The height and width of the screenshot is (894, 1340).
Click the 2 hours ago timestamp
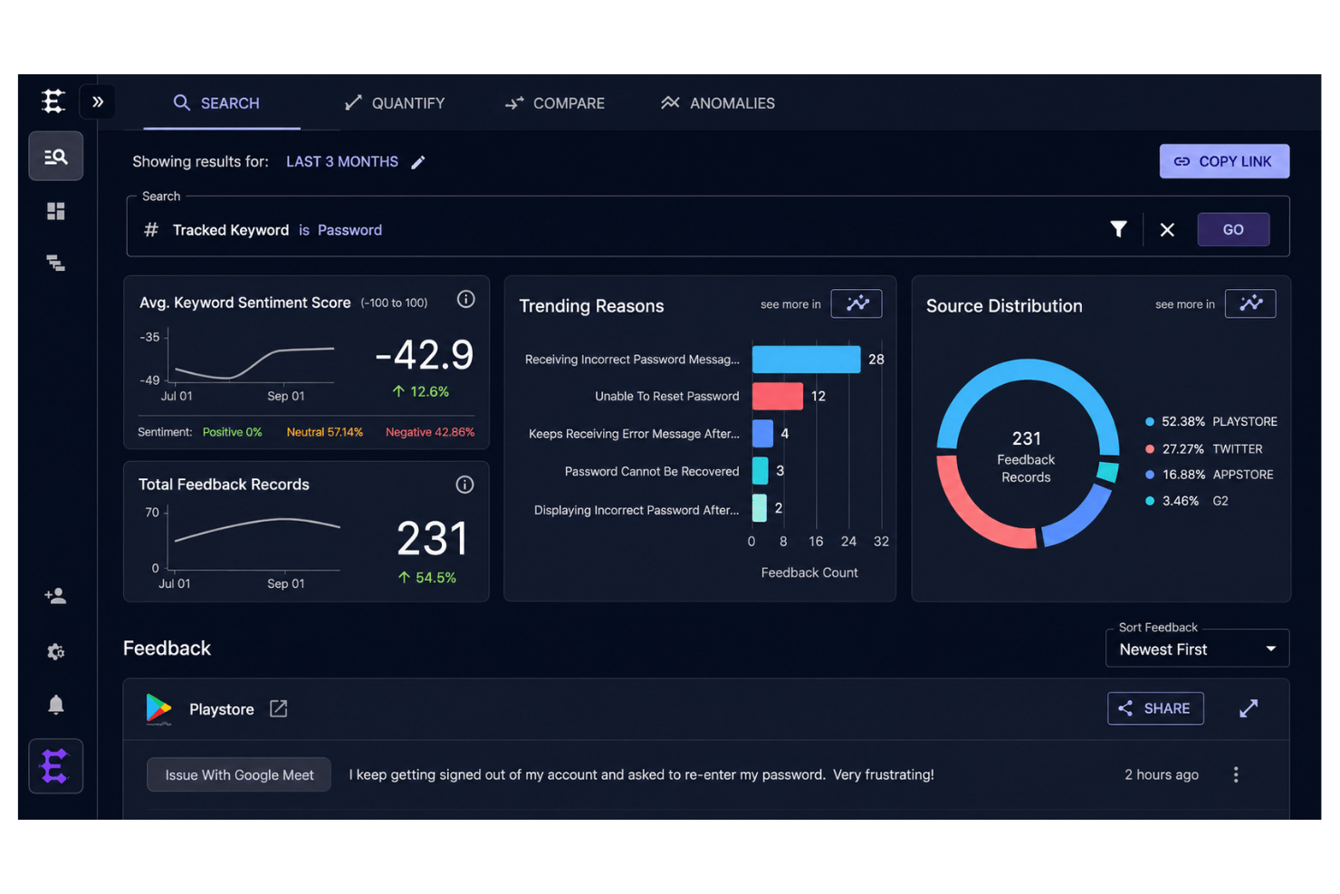1162,775
